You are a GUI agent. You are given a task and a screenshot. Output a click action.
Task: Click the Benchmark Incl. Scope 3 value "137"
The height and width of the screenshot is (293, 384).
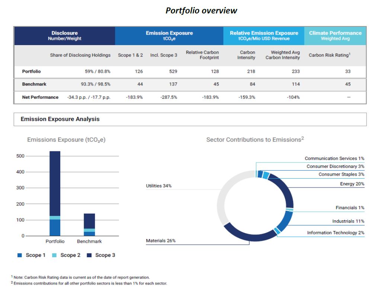[x=173, y=84]
